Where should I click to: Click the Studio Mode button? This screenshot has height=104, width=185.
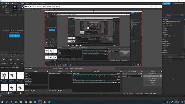pyautogui.click(x=152, y=80)
